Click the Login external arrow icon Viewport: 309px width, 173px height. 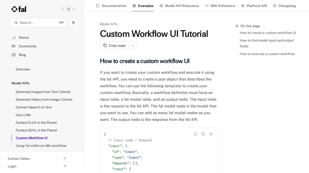pos(65,166)
